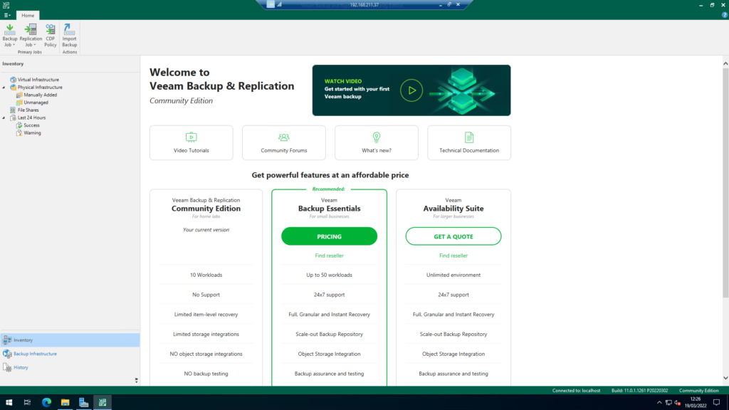Click Find reseller under Backup Essentials
The image size is (729, 410).
pos(329,256)
